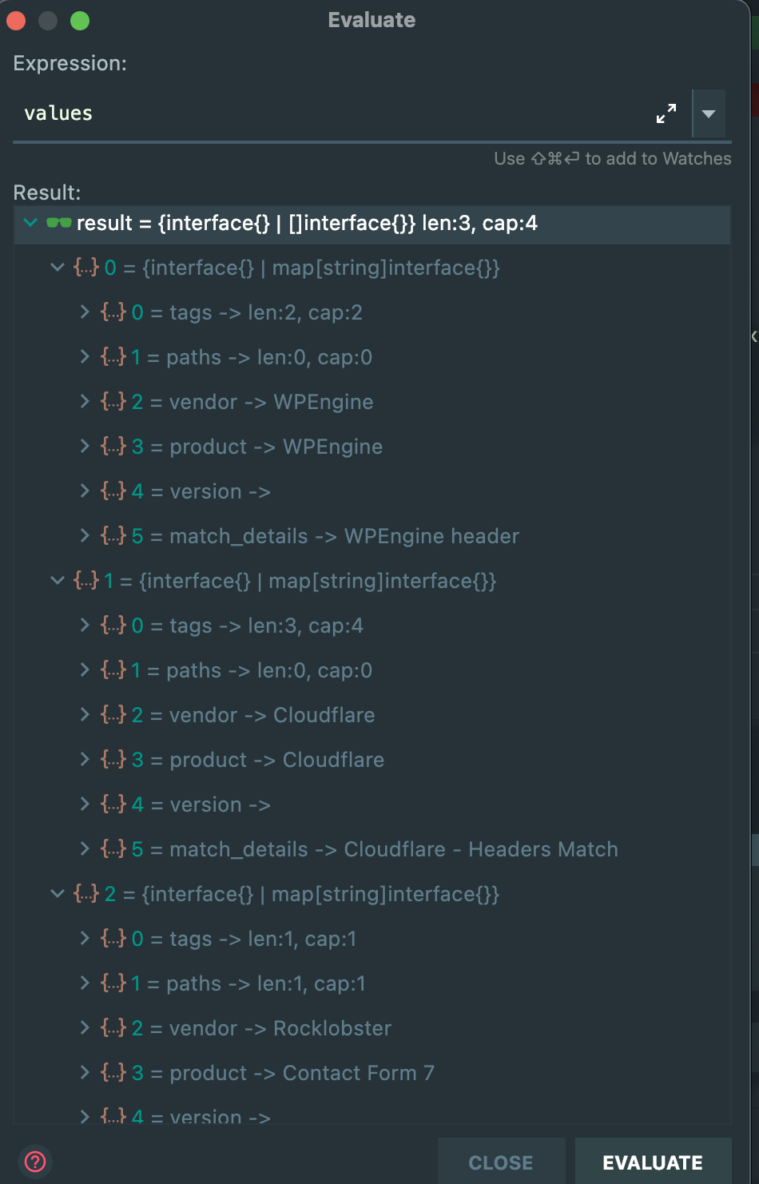The image size is (759, 1184).
Task: Click the EVALUATE button
Action: pyautogui.click(x=653, y=1162)
